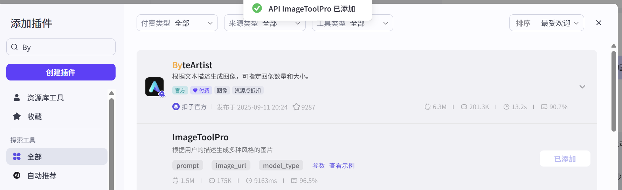Click the 收藏 star icon in sidebar
The width and height of the screenshot is (622, 190).
(x=17, y=116)
